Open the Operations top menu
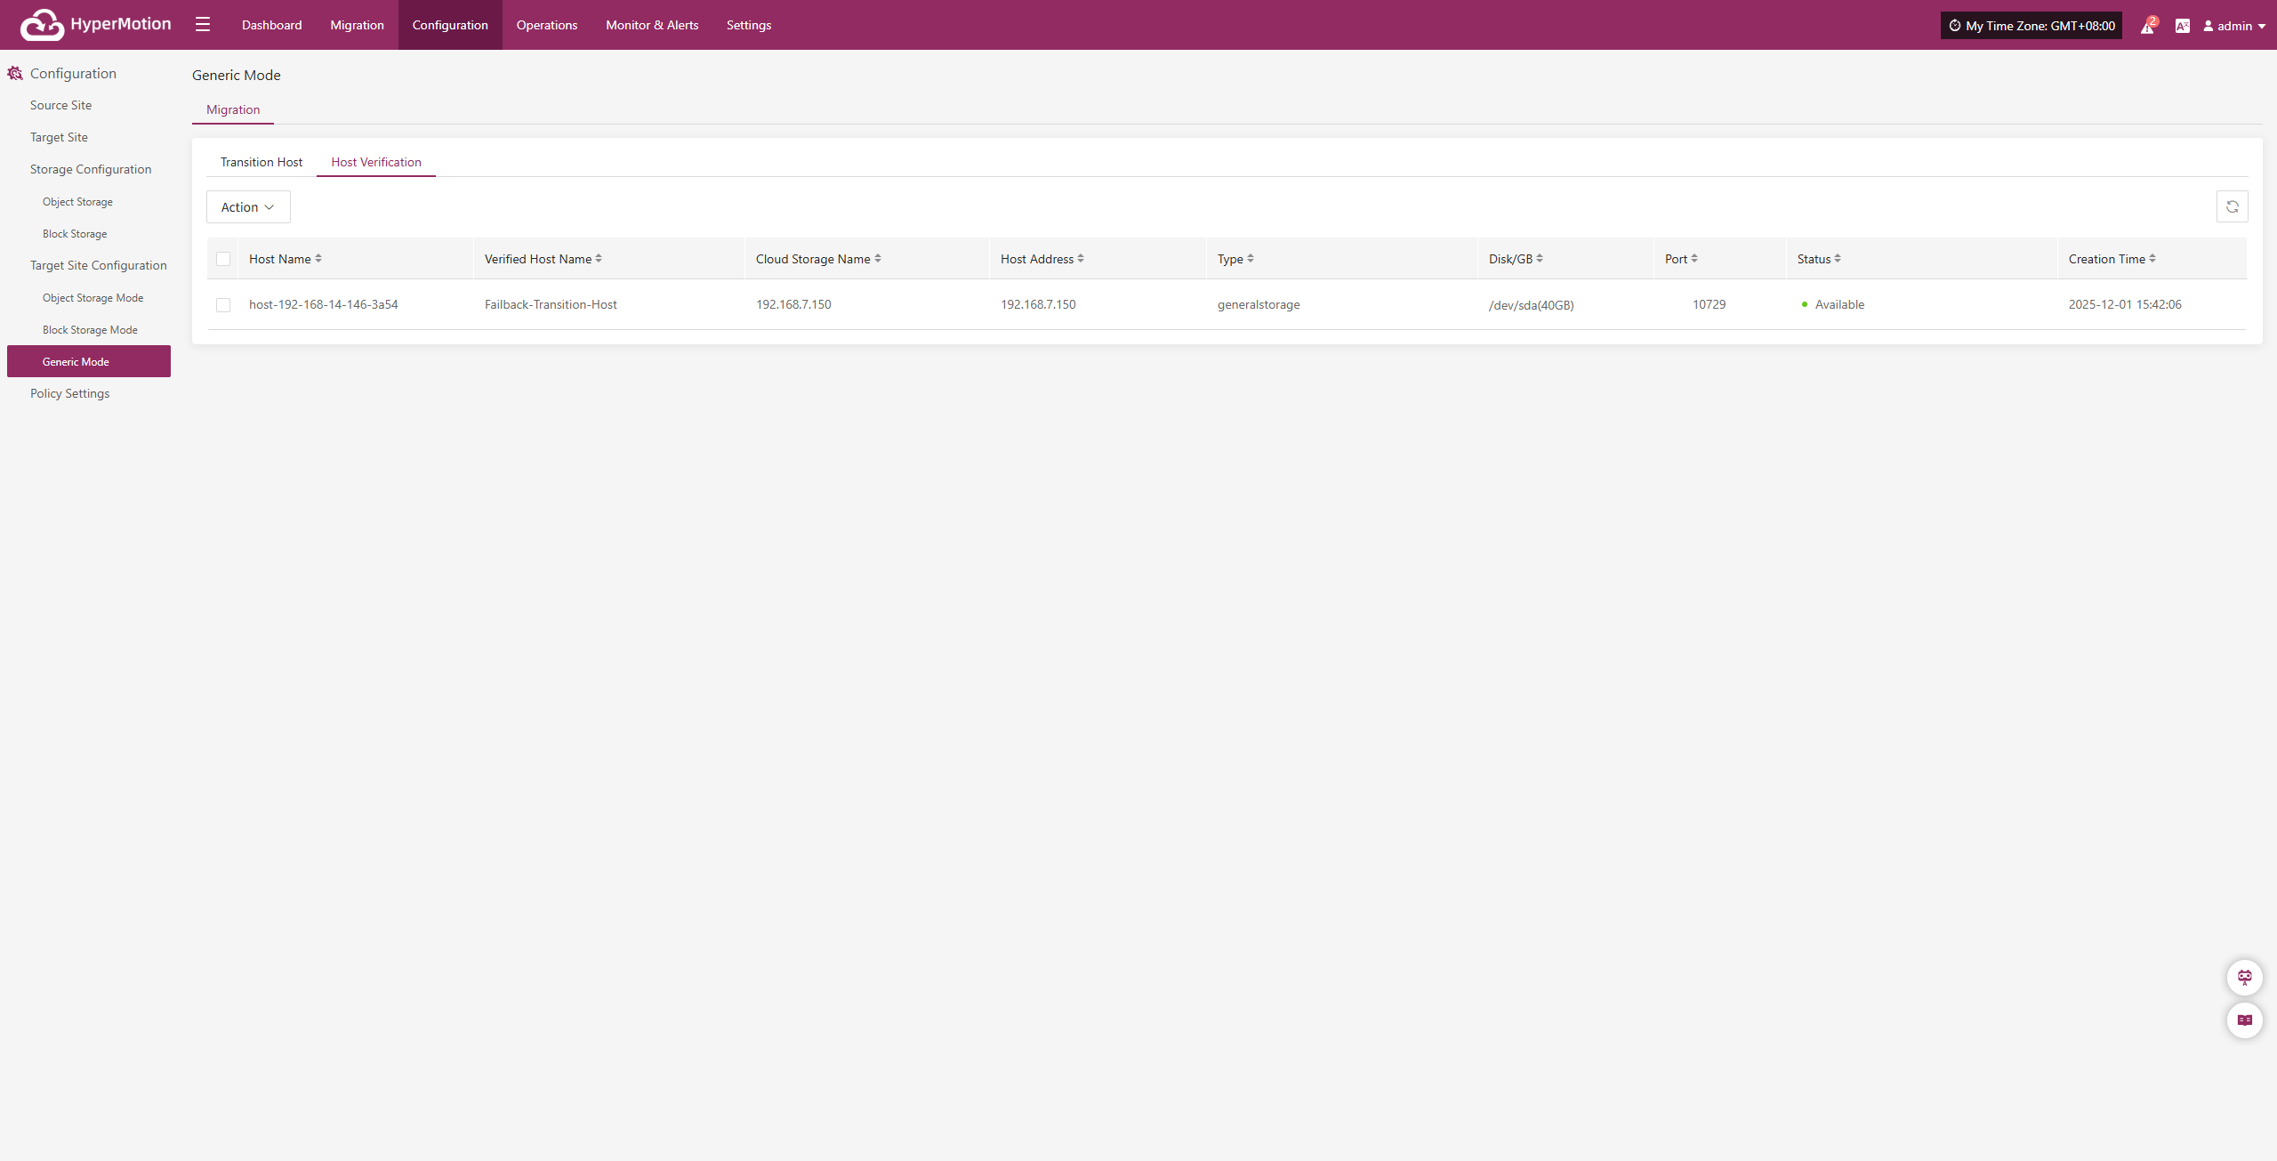Screen dimensions: 2277x1161 click(x=546, y=25)
